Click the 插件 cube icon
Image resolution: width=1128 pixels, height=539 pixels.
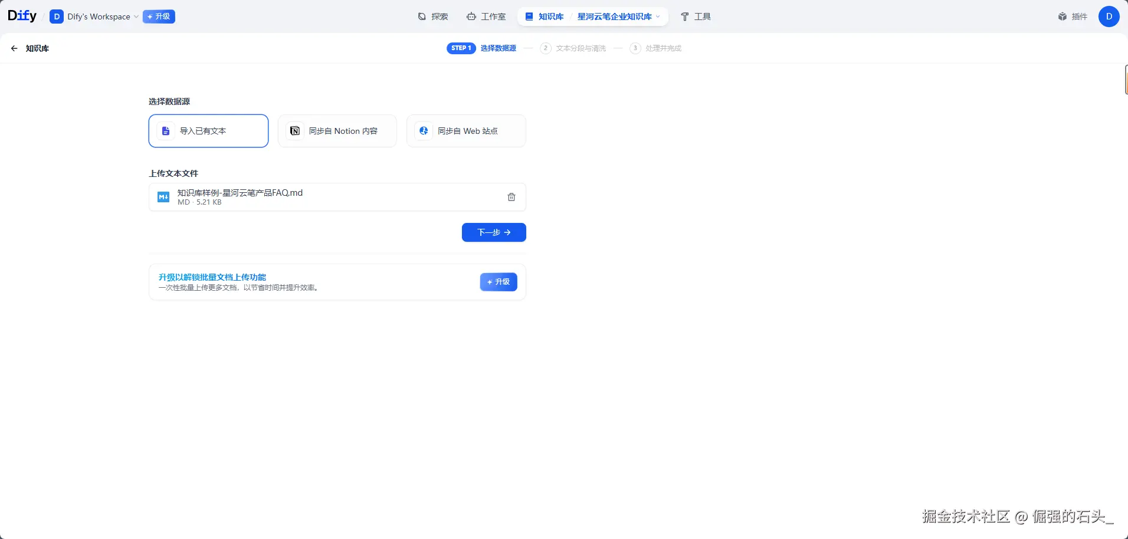tap(1063, 17)
